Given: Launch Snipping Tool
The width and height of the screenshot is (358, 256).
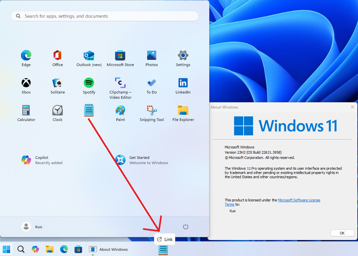Looking at the screenshot, I should 152,113.
